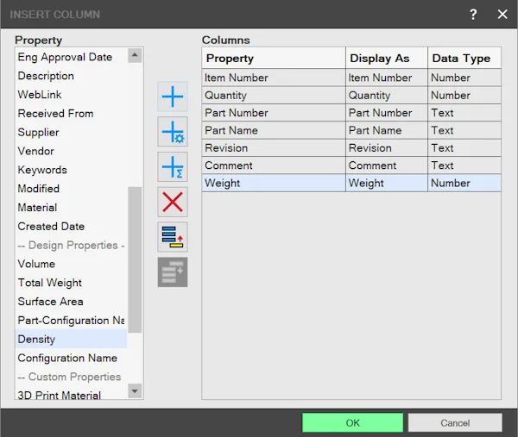Click Revision's Text data type cell
Screen dimensions: 518x437
coord(464,147)
